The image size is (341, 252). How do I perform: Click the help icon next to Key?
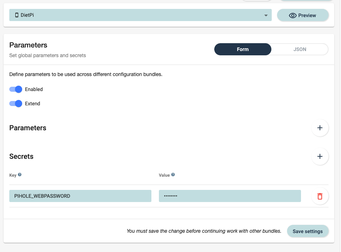pos(20,175)
